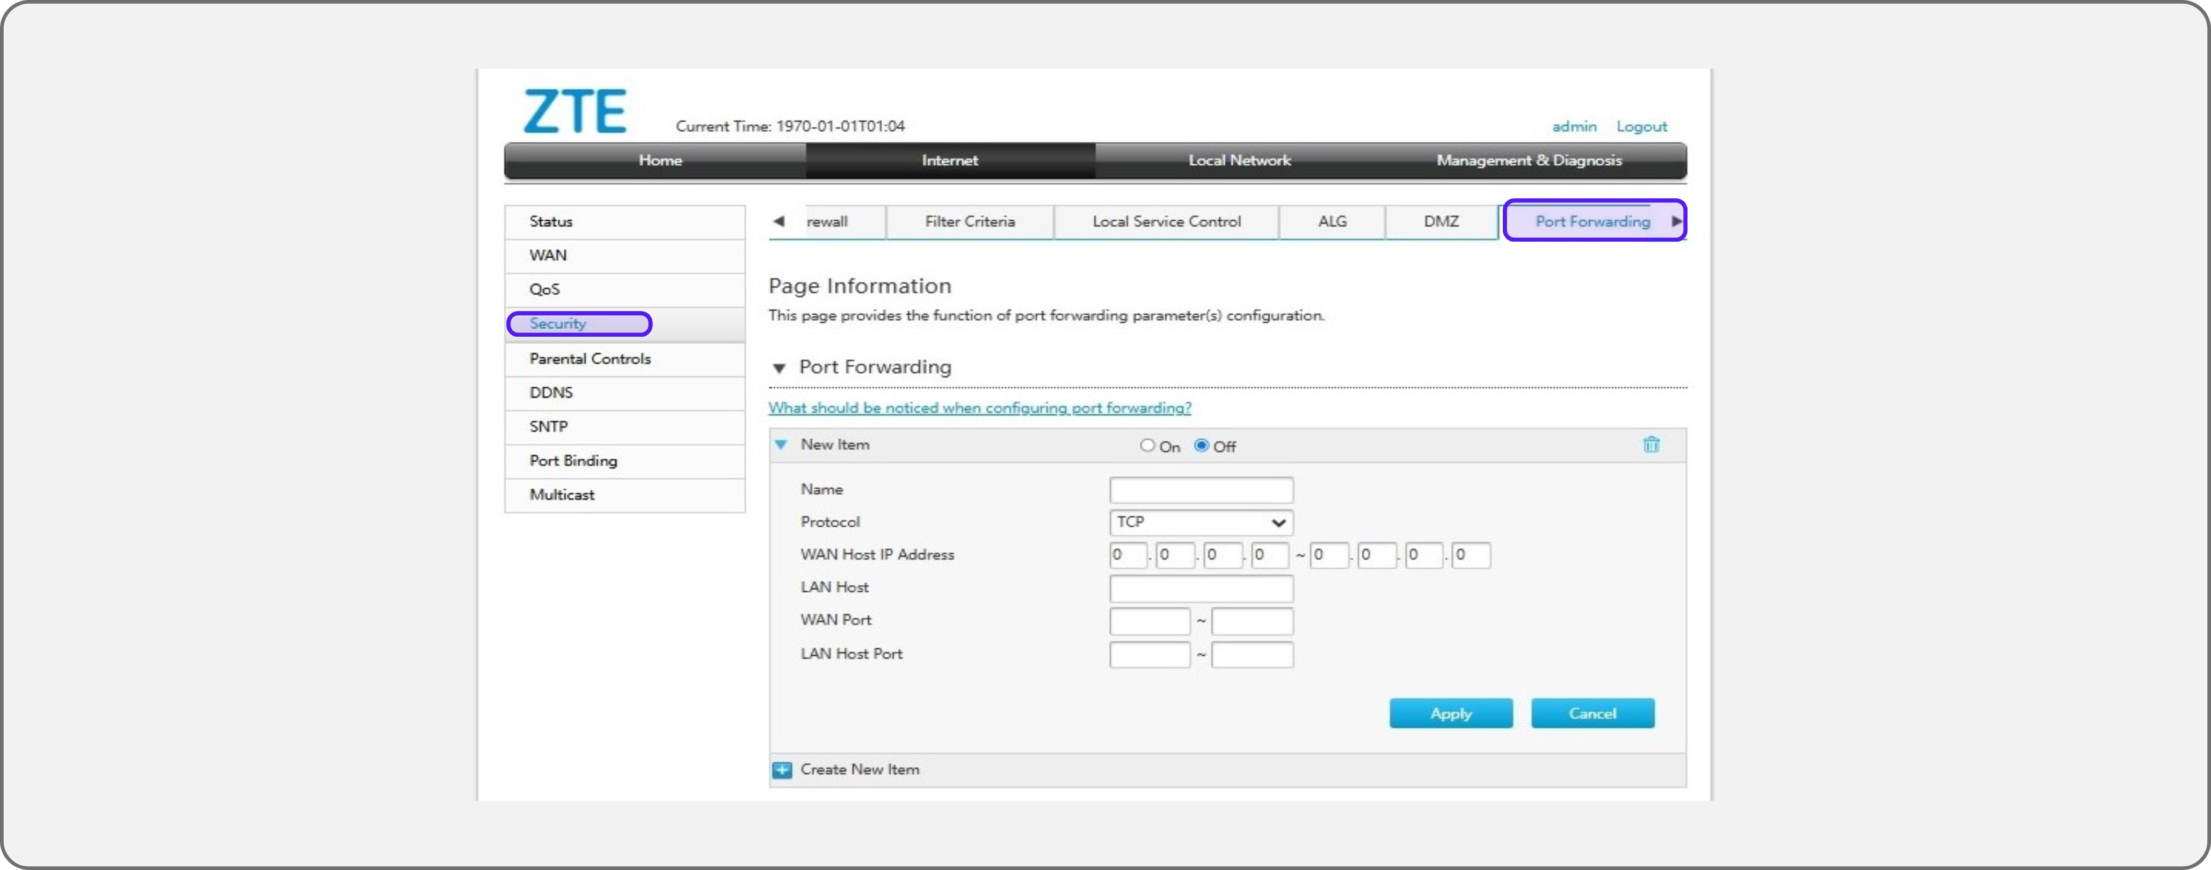Focus the WAN Port start field
Screen dimensions: 2211x870
(x=1150, y=621)
